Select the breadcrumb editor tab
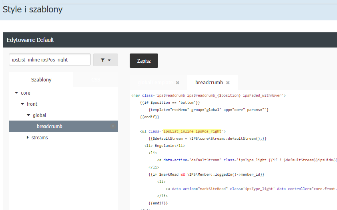The height and width of the screenshot is (210, 337). (x=209, y=83)
